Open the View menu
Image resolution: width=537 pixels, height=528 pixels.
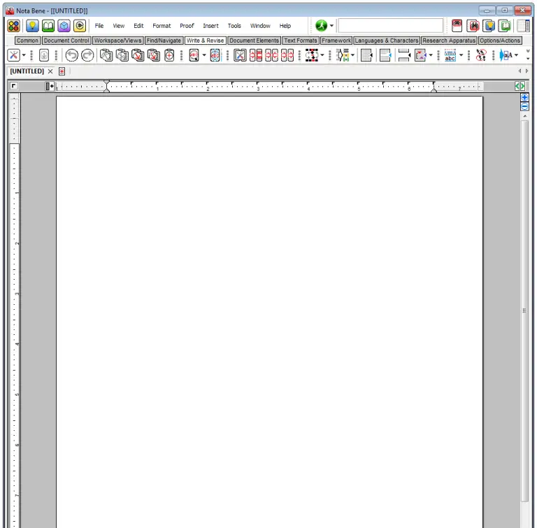pos(118,26)
